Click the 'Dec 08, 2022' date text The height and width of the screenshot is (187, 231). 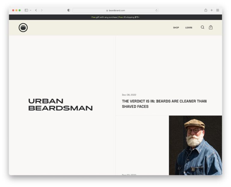[129, 95]
